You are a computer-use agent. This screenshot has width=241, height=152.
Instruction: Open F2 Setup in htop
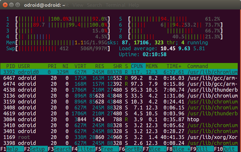point(36,149)
